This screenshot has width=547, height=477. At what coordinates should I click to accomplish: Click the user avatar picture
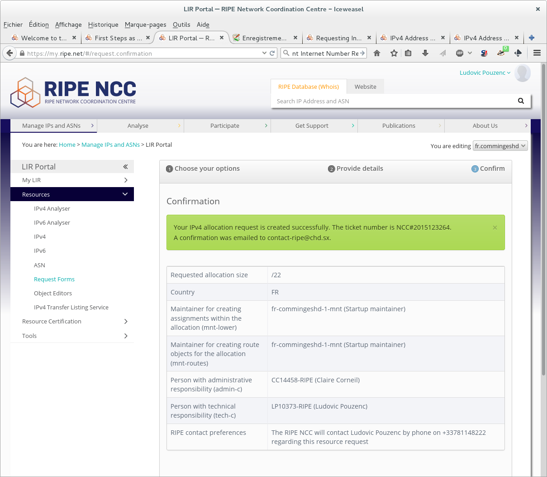[x=523, y=73]
